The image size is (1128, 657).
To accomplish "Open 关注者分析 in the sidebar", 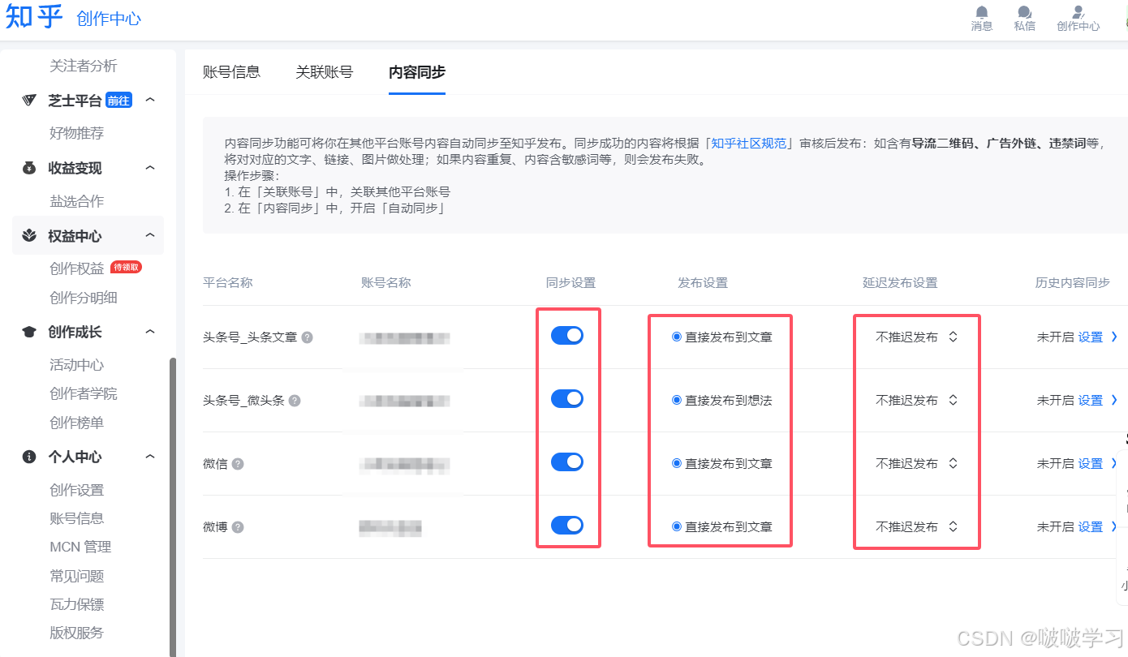I will tap(83, 66).
